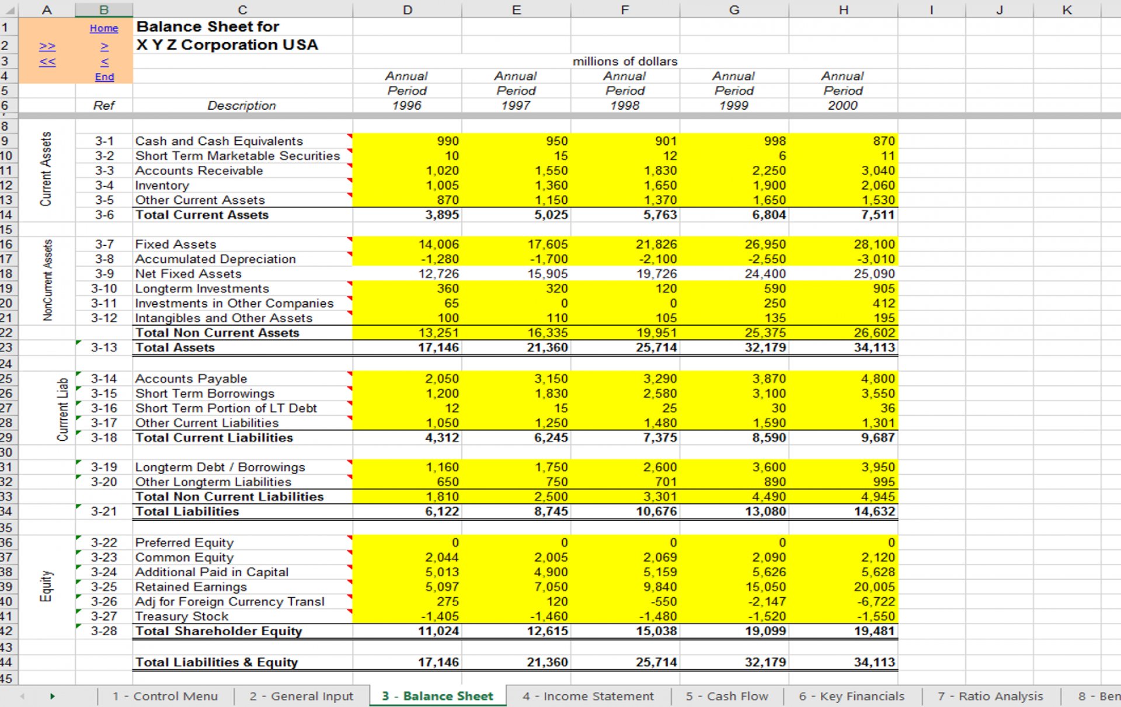The width and height of the screenshot is (1121, 707).
Task: Open the End link
Action: 105,76
